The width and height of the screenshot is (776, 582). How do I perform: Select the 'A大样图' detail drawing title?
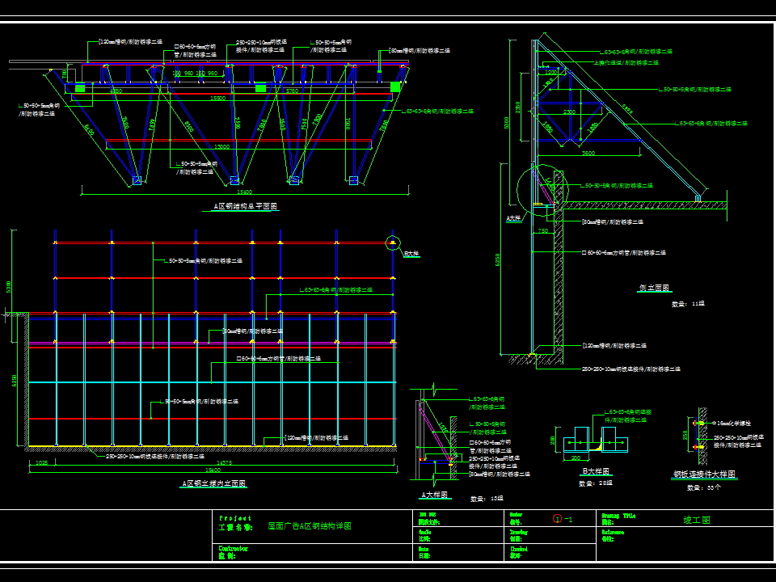tap(433, 495)
